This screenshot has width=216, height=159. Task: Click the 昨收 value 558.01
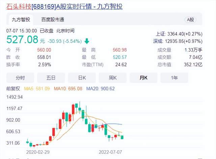(x=44, y=57)
